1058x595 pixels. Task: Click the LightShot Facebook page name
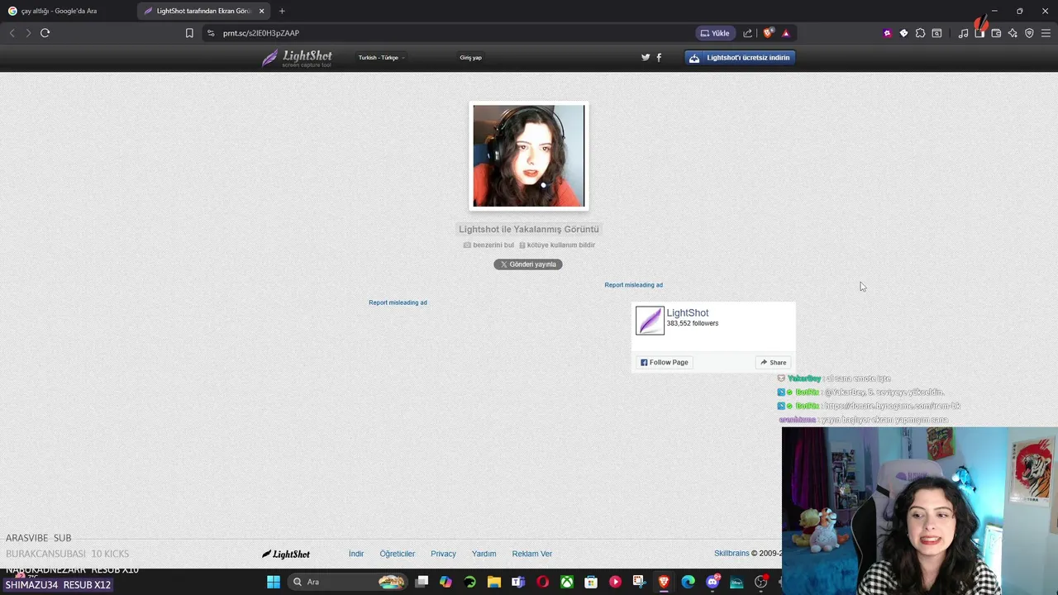coord(688,313)
